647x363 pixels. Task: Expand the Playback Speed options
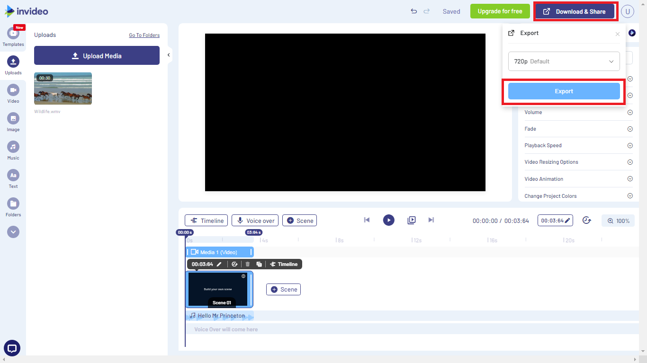click(630, 145)
